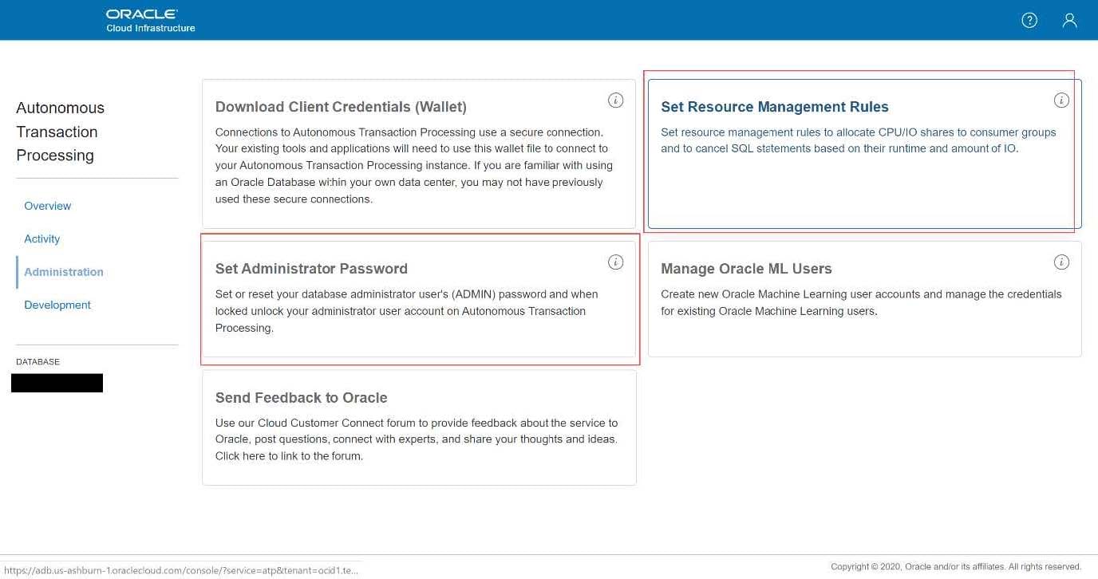Open Set Resource Management Rules title
This screenshot has height=579, width=1098.
click(774, 107)
